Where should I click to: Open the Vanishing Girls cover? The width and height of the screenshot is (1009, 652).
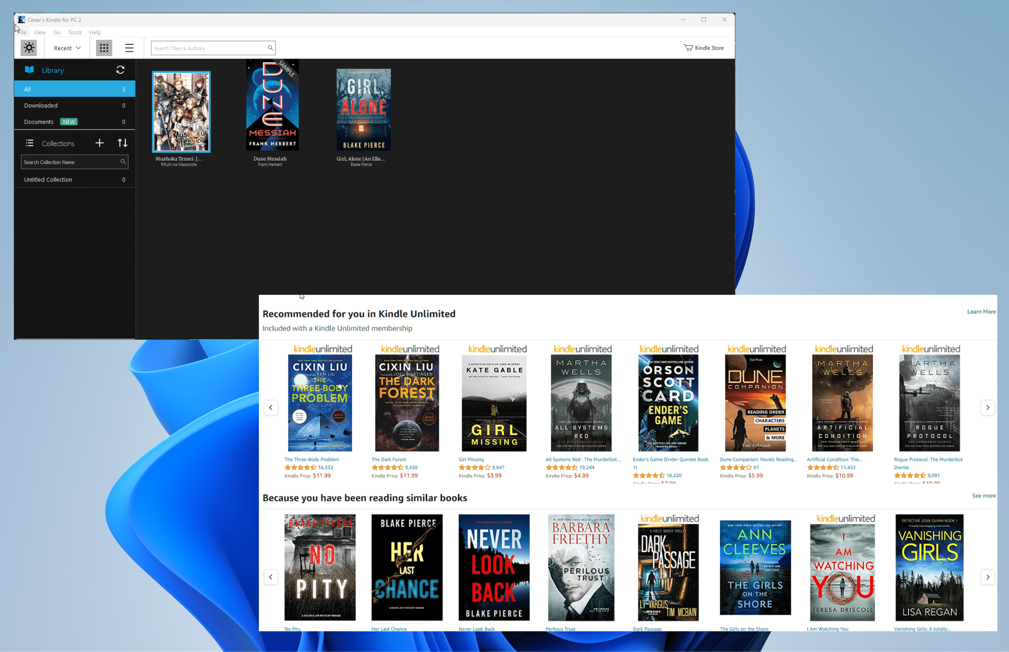(930, 567)
